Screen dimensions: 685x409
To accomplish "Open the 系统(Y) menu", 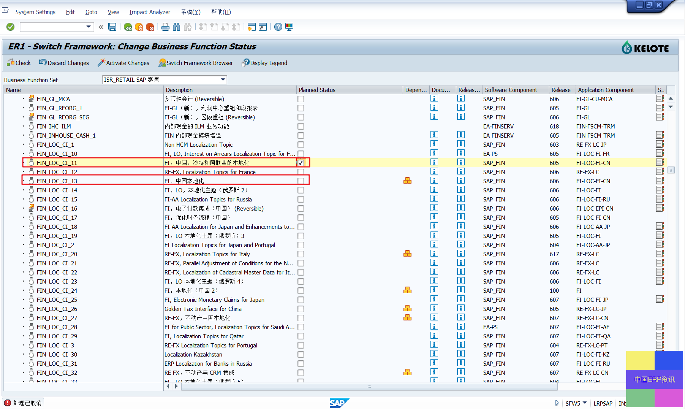I will [x=191, y=12].
